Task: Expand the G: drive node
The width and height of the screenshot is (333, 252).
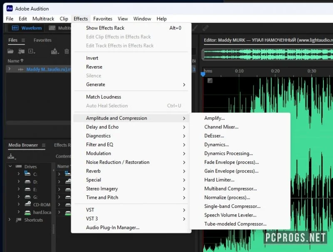Action: (19, 197)
